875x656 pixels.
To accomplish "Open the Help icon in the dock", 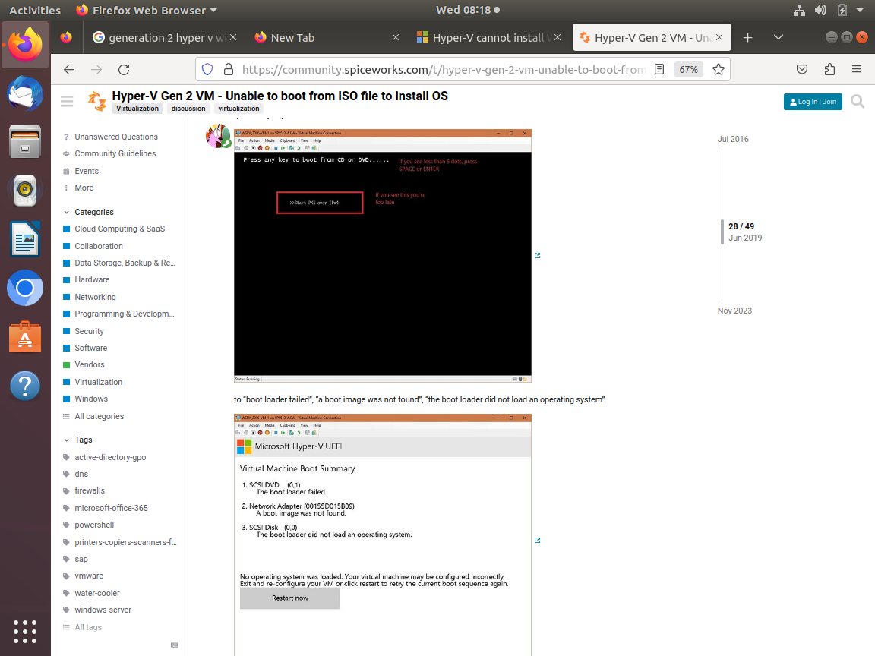I will tap(25, 386).
